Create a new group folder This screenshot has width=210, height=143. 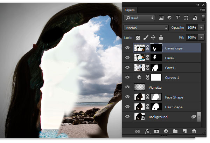click(x=175, y=131)
